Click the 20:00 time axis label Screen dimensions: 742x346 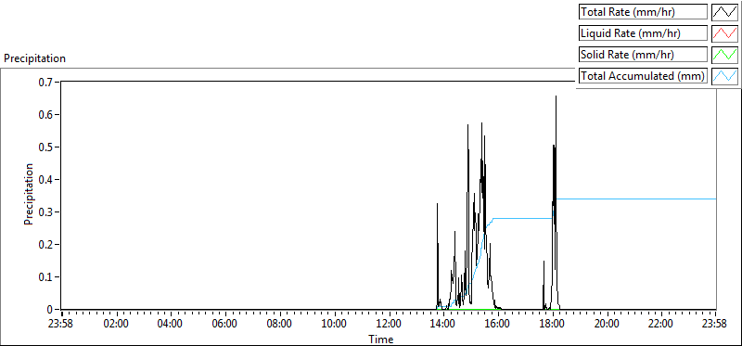pos(607,325)
